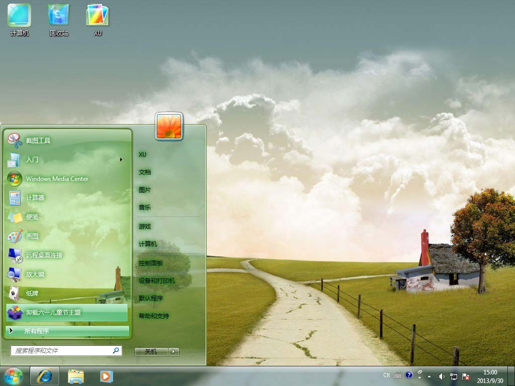Launch Windows Media Center from Start menu

click(x=56, y=179)
